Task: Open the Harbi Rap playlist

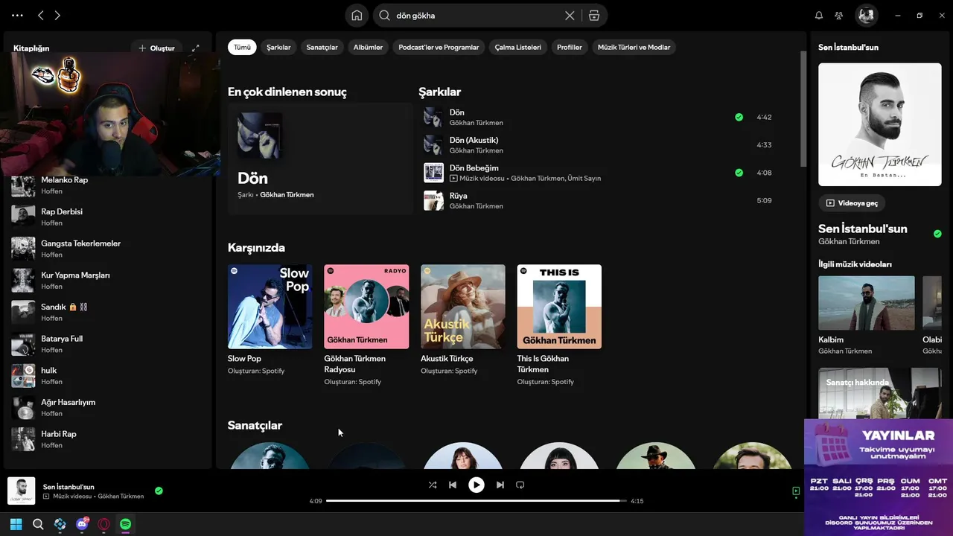Action: [x=108, y=439]
